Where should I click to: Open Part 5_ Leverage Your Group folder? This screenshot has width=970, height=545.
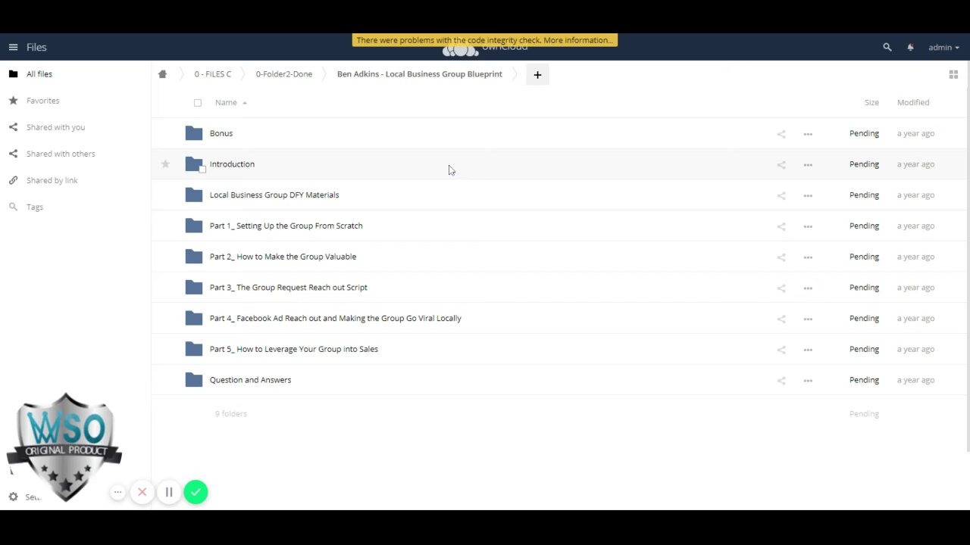293,349
